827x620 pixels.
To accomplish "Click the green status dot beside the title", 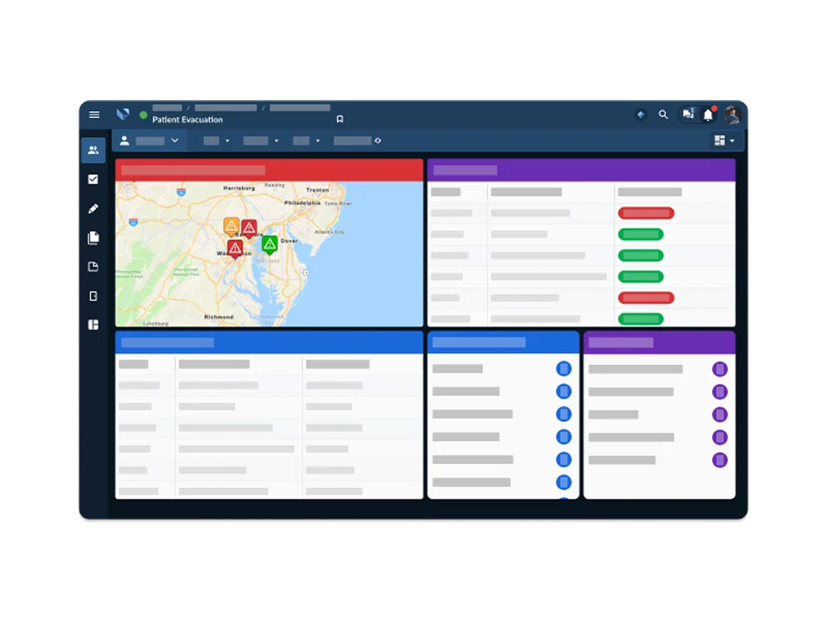I will (143, 115).
